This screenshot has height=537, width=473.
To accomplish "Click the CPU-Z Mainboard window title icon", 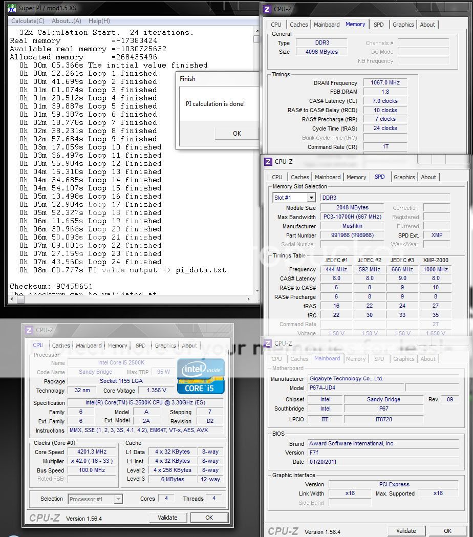I will [x=268, y=343].
